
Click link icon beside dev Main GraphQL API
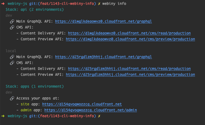click(x=12, y=21)
